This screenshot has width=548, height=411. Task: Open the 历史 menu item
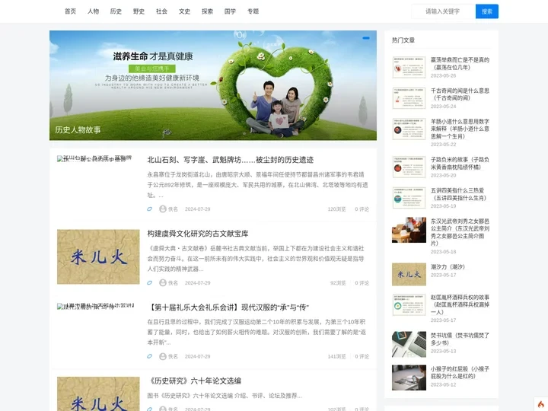tap(116, 11)
